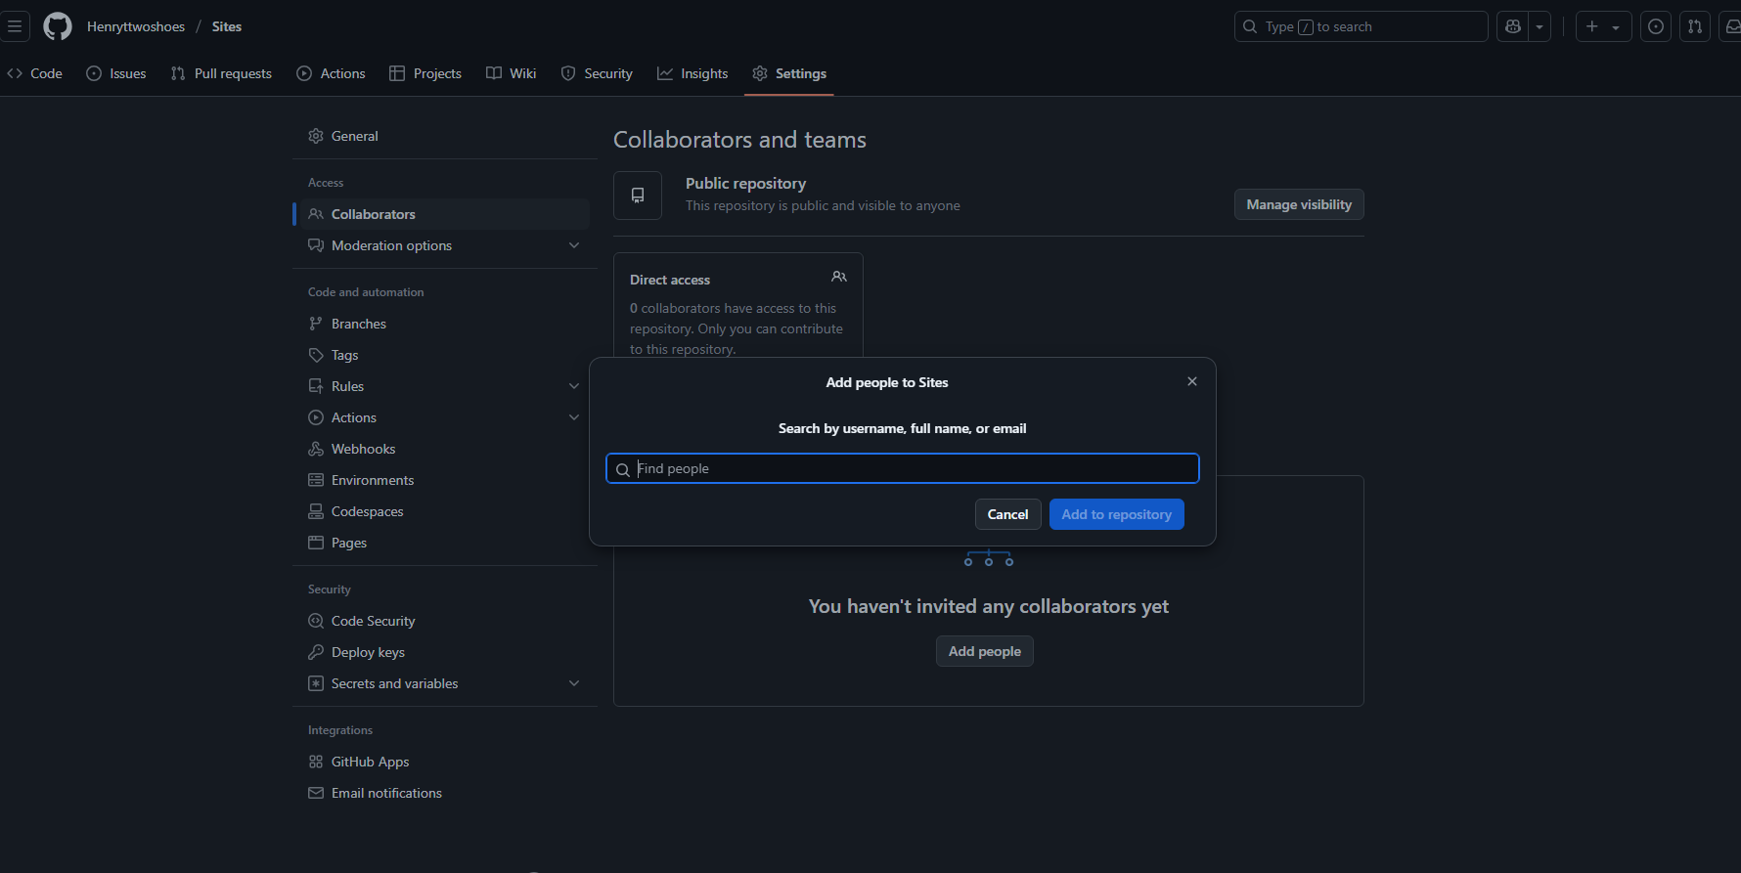Click the Rules icon in the sidebar
The height and width of the screenshot is (873, 1741).
click(x=316, y=386)
